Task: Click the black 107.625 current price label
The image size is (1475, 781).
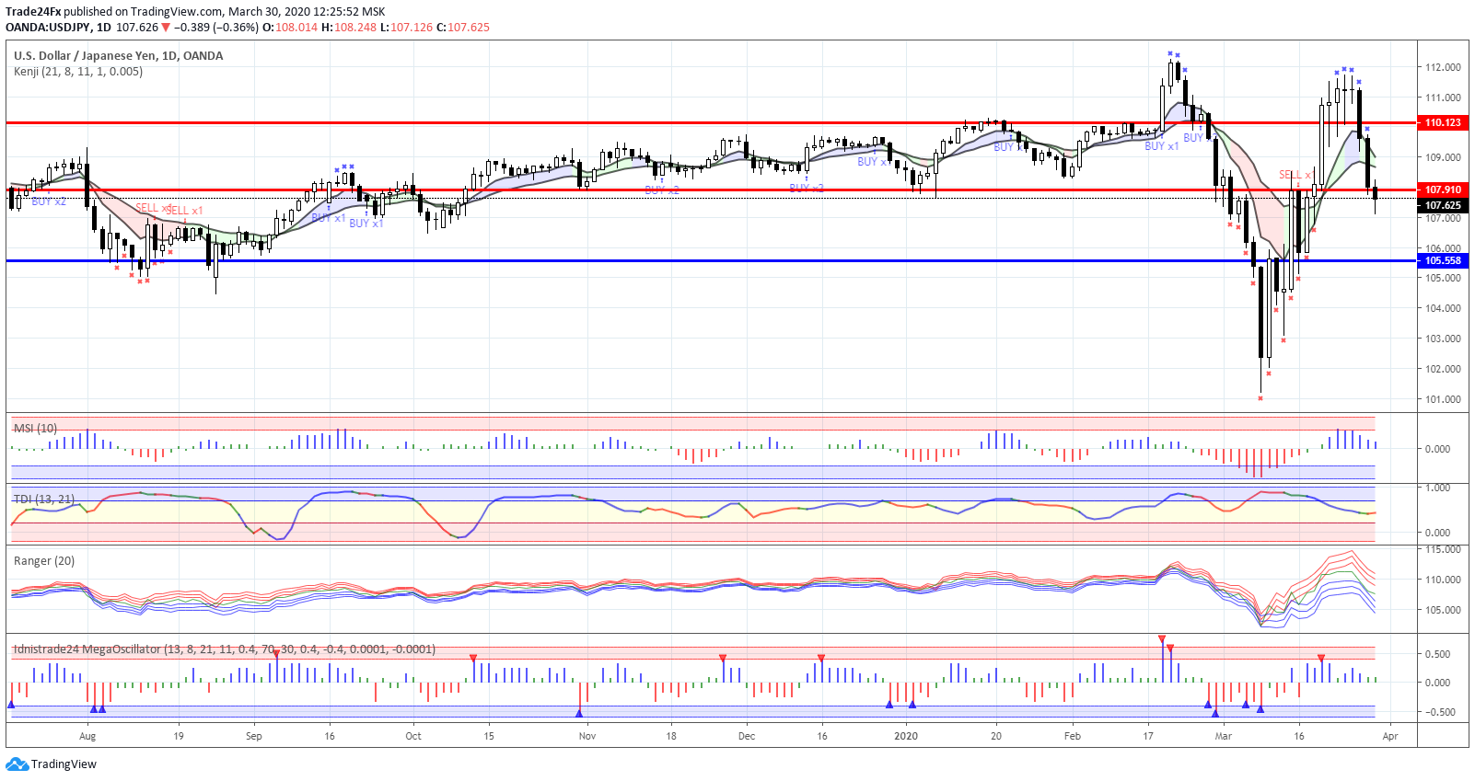Action: pyautogui.click(x=1443, y=206)
